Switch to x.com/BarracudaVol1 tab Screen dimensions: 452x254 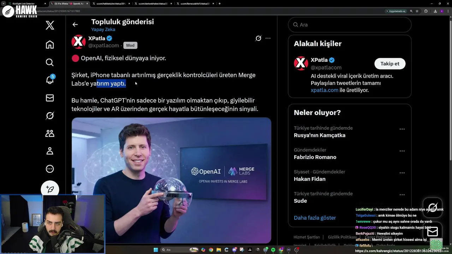[x=195, y=4]
